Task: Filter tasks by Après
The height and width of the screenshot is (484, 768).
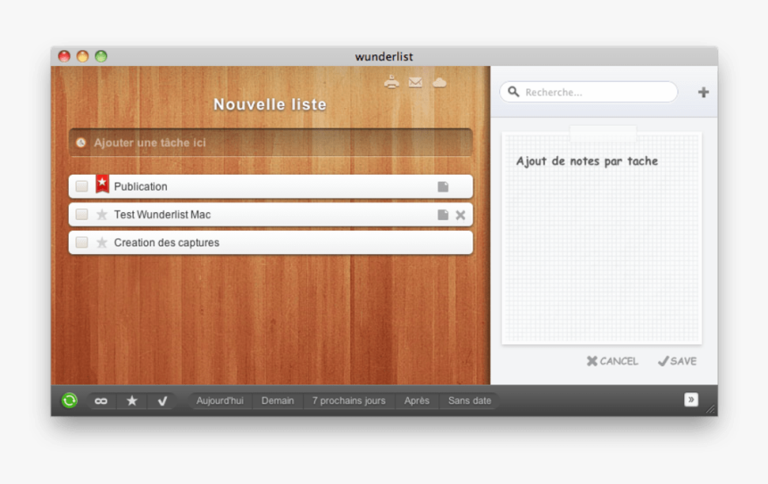Action: (417, 400)
